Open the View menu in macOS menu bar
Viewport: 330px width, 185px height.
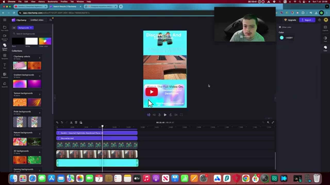[33, 2]
